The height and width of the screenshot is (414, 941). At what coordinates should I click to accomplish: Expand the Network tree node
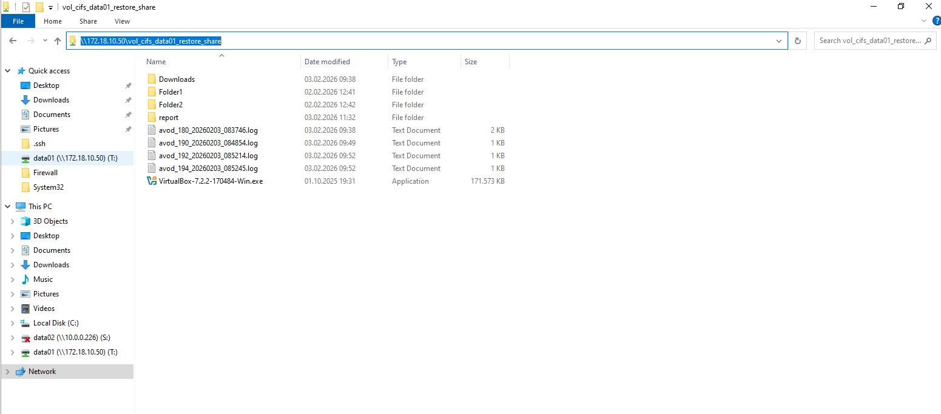7,372
